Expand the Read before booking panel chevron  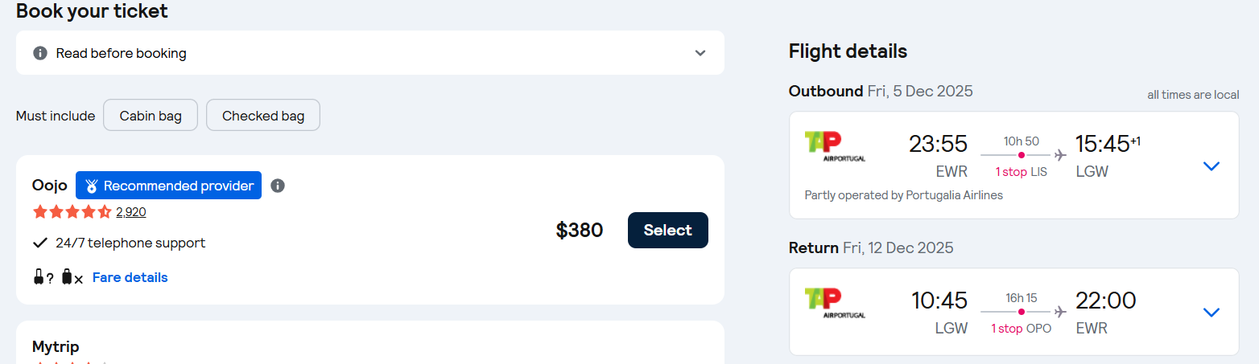click(700, 53)
